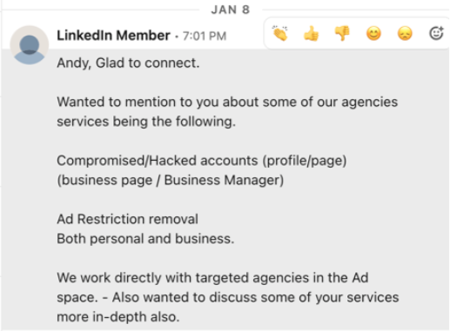Click the "more in-depth also." closing line
The width and height of the screenshot is (450, 331).
(x=118, y=317)
